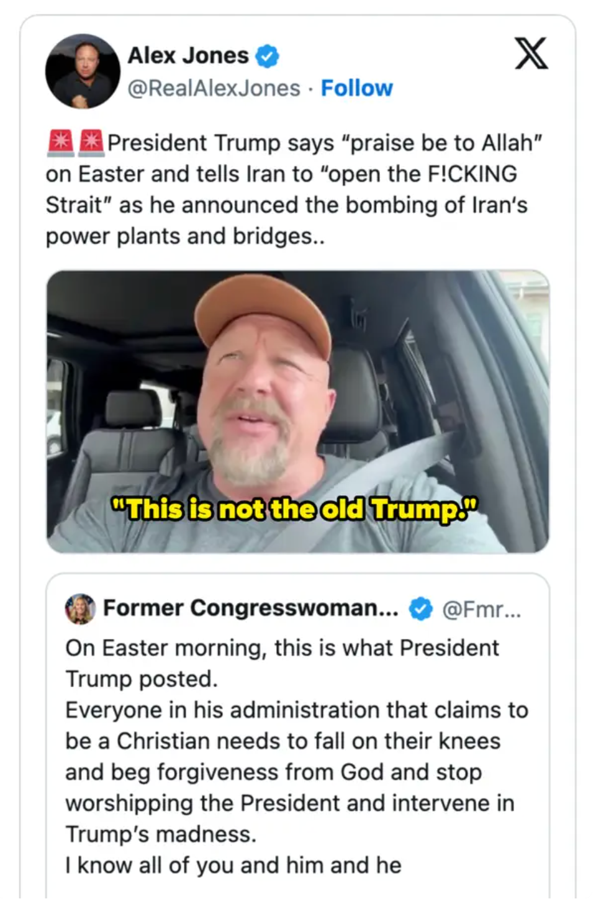Click verified badge next to Former Congresswoman
This screenshot has height=904, width=601.
420,608
